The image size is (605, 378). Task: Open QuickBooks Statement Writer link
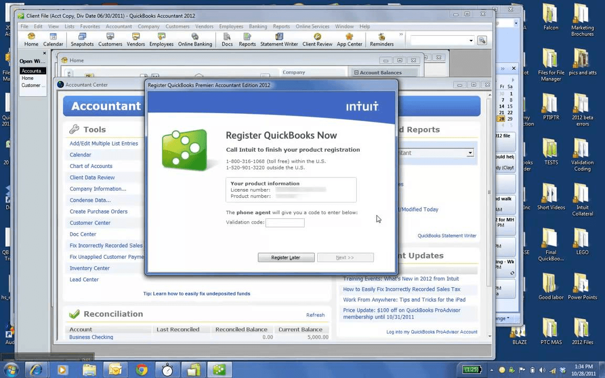tap(447, 236)
